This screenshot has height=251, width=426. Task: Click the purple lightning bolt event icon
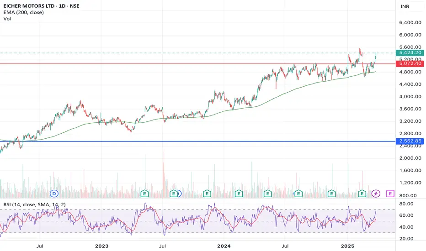pos(376,193)
